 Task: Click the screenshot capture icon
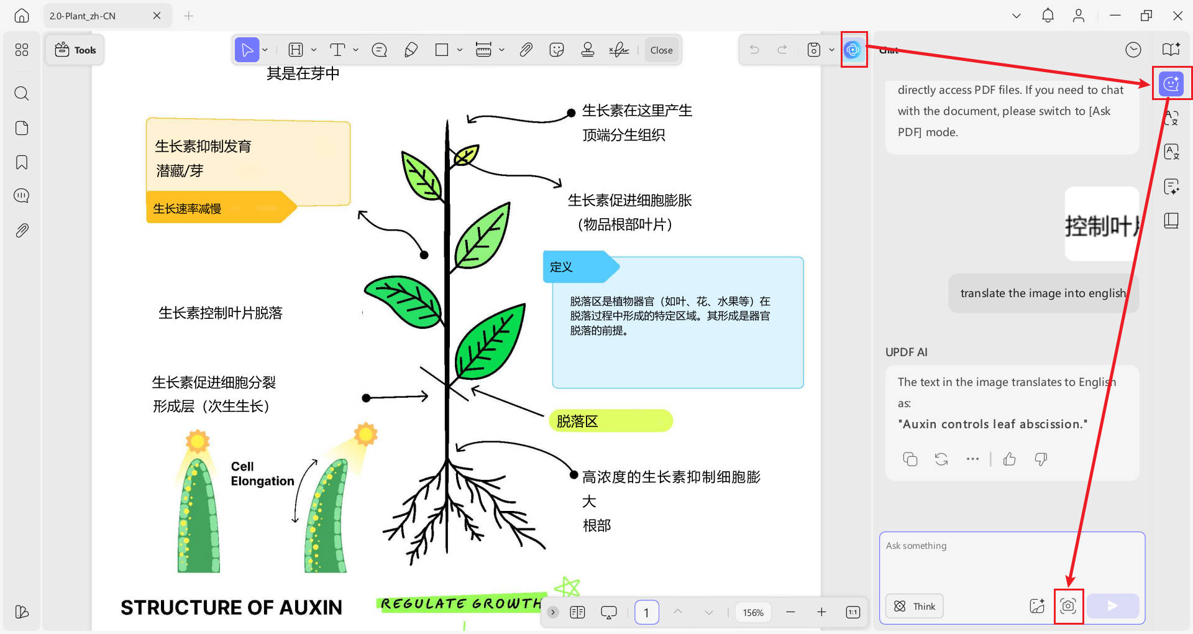1068,606
